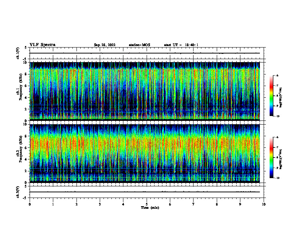Click the ch.3 voltage waveform trace
This screenshot has width=297, height=229.
point(145,192)
